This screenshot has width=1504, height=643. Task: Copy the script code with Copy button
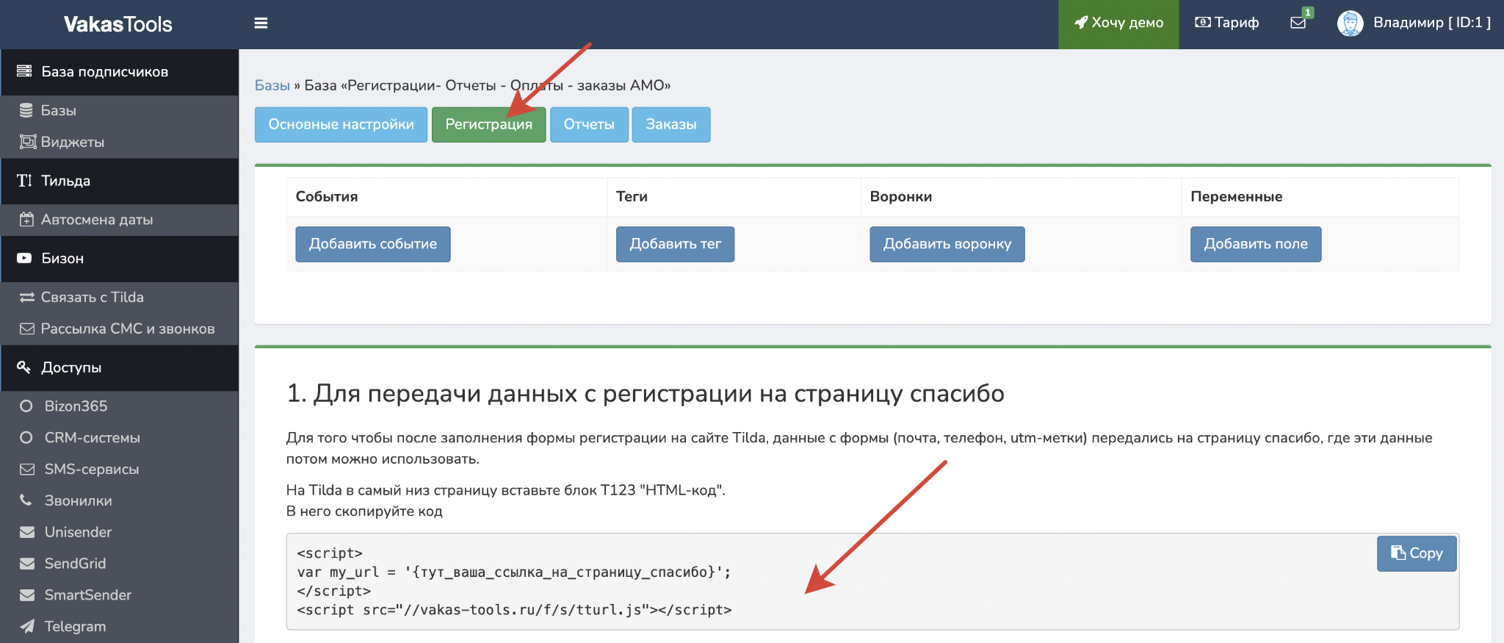(x=1416, y=553)
